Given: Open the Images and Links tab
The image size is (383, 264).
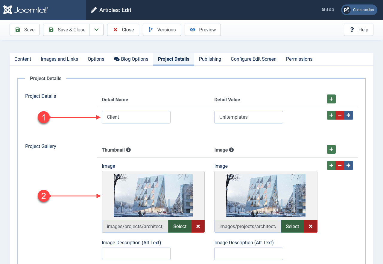Looking at the screenshot, I should point(59,59).
